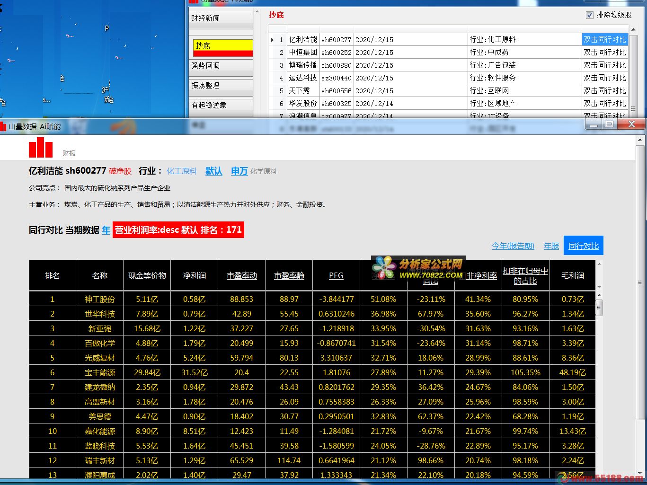
Task: Click the 默认 industry classification link
Action: coord(213,171)
